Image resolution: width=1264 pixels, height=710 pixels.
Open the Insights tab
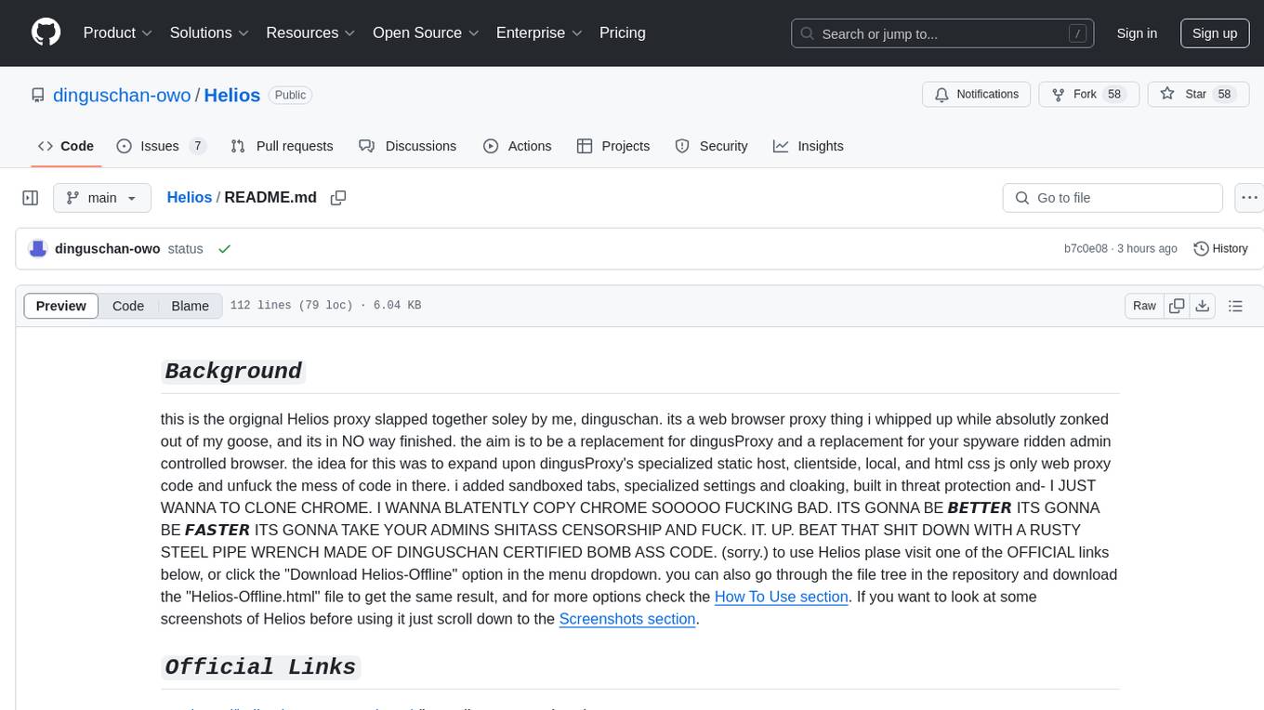(809, 146)
